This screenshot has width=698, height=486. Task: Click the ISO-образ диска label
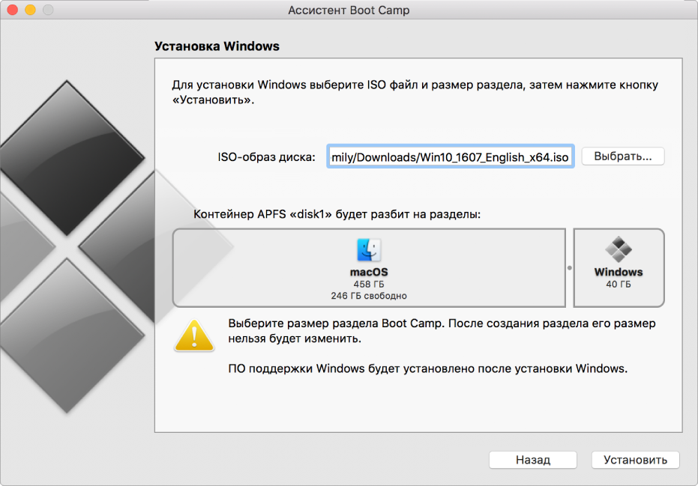tap(266, 157)
